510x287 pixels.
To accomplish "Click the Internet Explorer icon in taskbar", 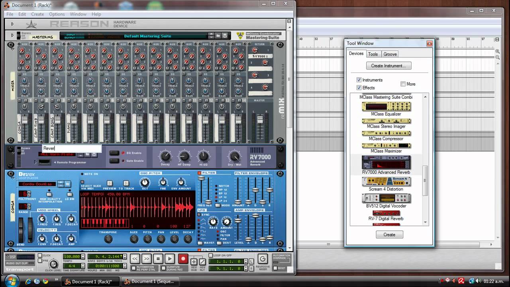I will pyautogui.click(x=28, y=281).
